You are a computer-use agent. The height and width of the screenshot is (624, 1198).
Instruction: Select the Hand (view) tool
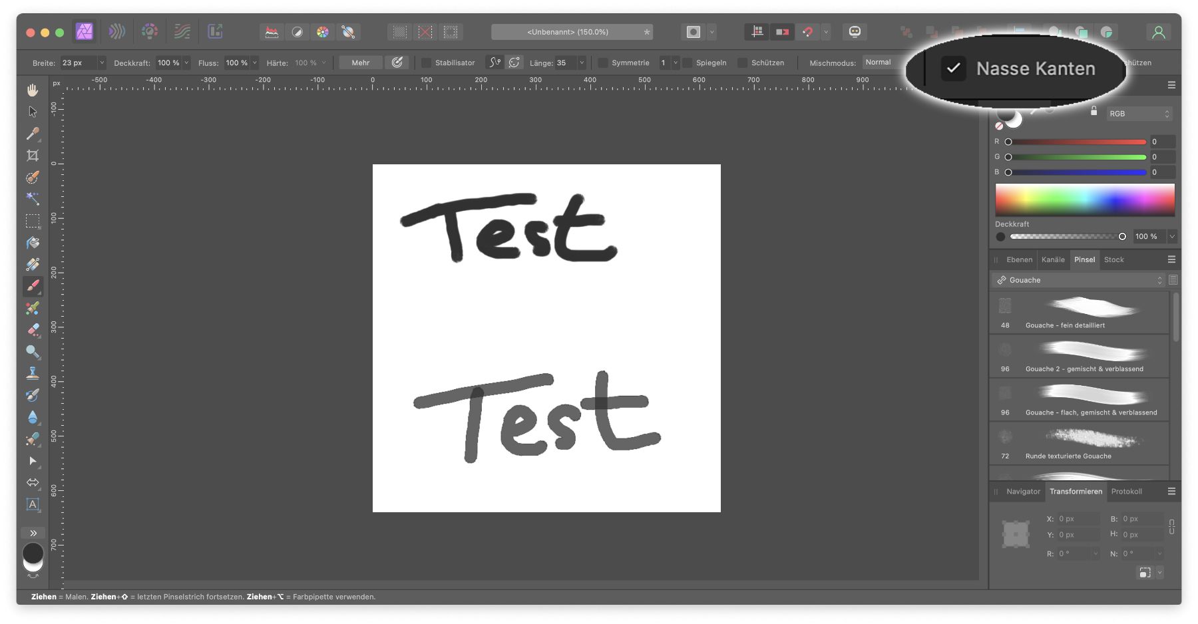point(33,90)
